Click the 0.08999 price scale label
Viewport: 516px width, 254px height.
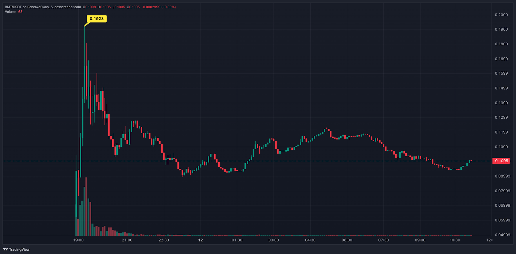pos(502,176)
